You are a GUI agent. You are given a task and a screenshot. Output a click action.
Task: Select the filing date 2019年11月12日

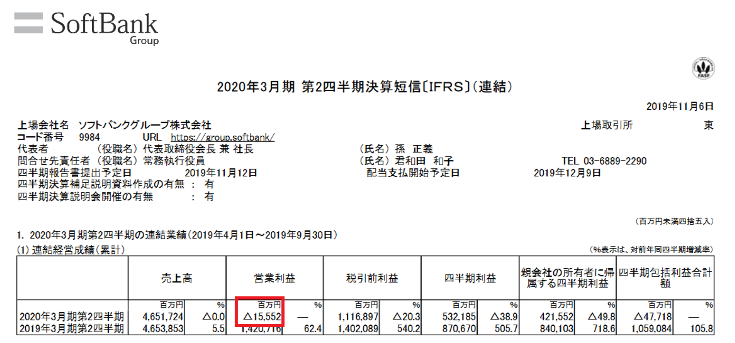(221, 173)
